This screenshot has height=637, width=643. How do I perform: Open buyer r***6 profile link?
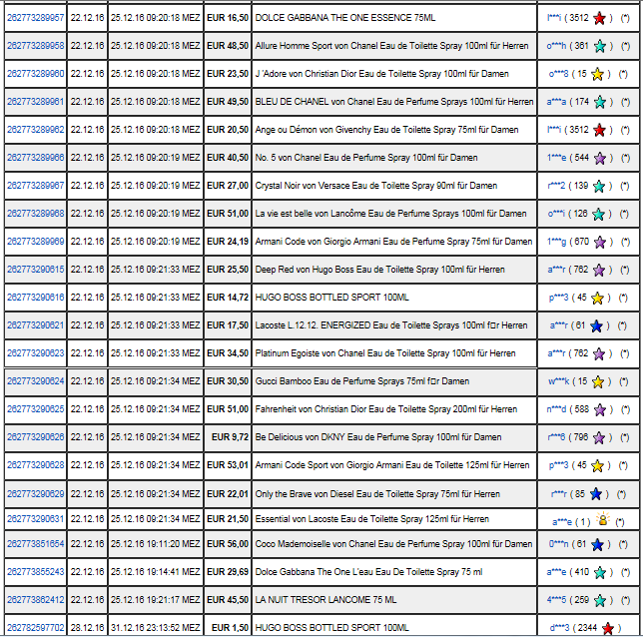pos(556,437)
